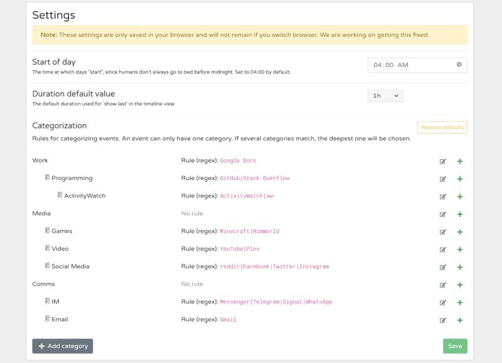Edit the Social Media category
The width and height of the screenshot is (502, 363).
click(x=443, y=266)
